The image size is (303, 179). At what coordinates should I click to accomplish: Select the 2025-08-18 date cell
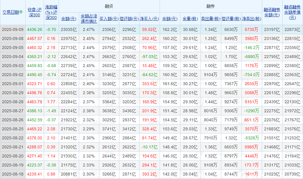pyautogui.click(x=13, y=174)
